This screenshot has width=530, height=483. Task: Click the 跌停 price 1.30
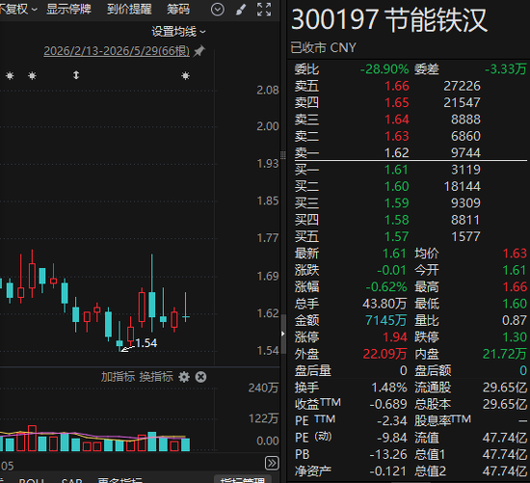[x=515, y=337]
